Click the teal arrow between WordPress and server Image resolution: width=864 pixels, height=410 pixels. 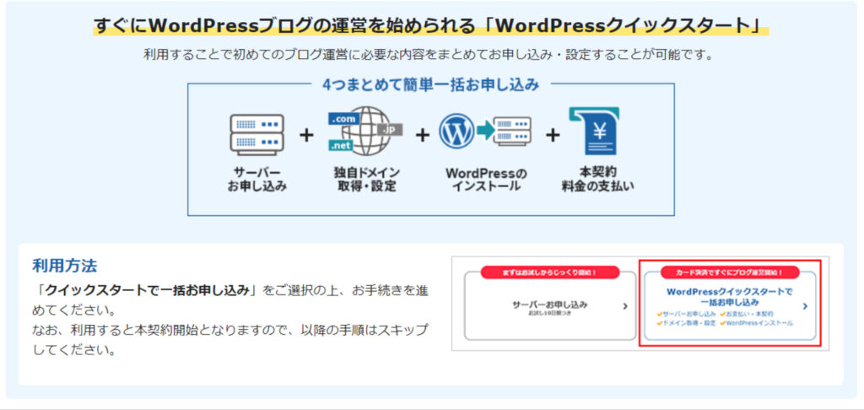(483, 131)
